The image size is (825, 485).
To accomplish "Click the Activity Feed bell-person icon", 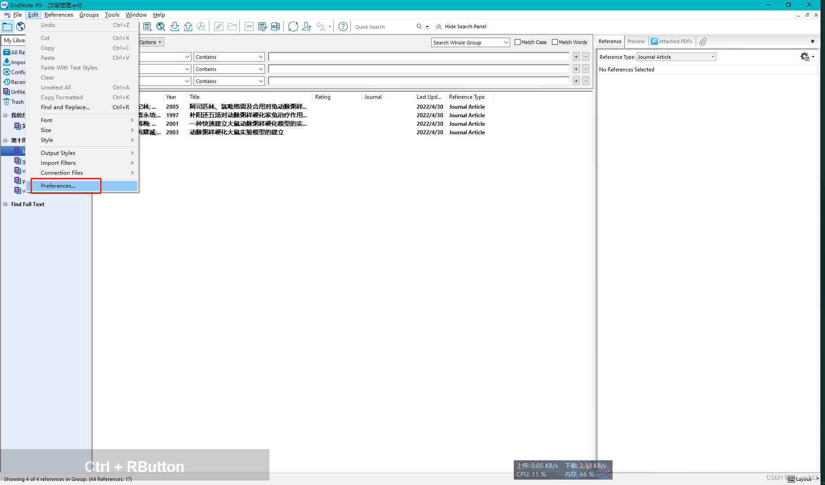I will click(x=321, y=26).
